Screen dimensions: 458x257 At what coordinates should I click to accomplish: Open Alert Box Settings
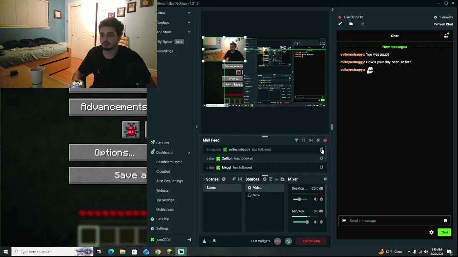pyautogui.click(x=170, y=181)
